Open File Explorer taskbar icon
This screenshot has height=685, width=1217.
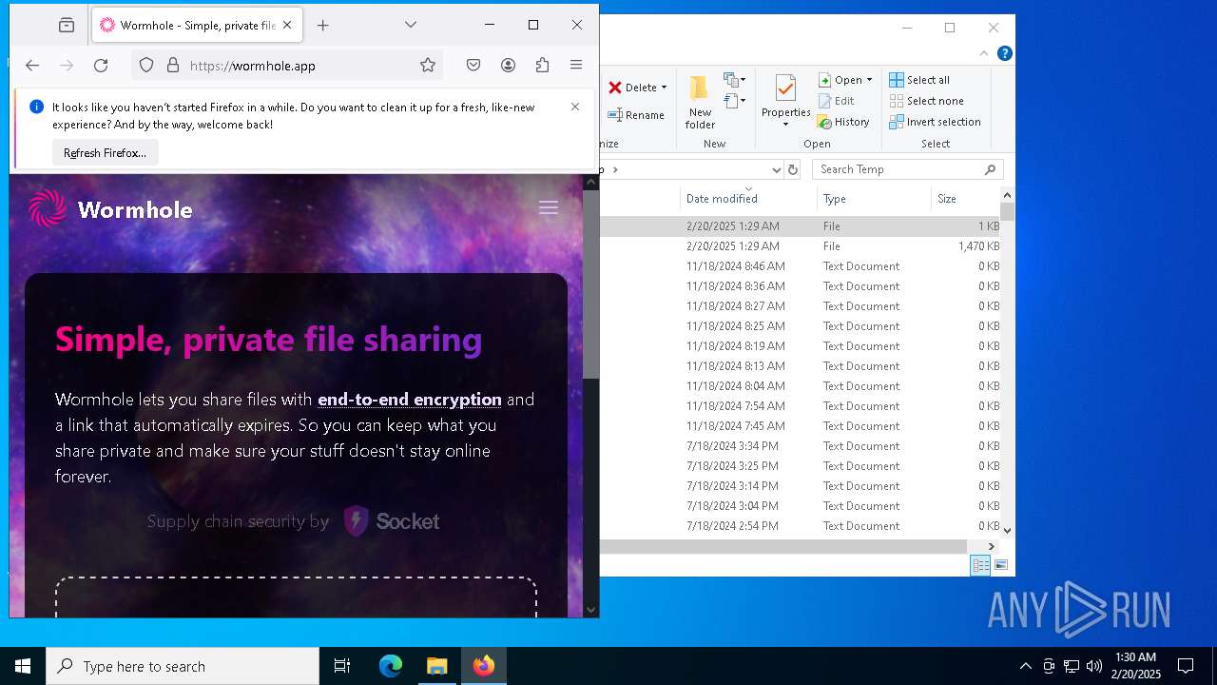pyautogui.click(x=436, y=666)
